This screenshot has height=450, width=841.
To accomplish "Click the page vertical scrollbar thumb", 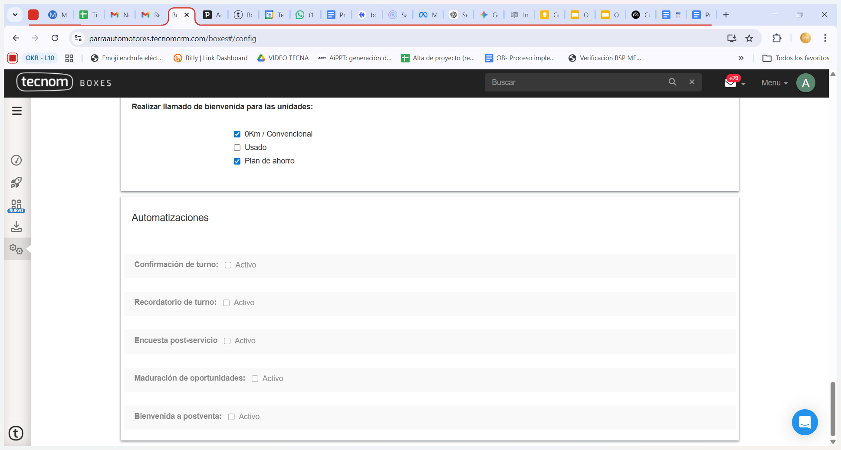I will (832, 408).
